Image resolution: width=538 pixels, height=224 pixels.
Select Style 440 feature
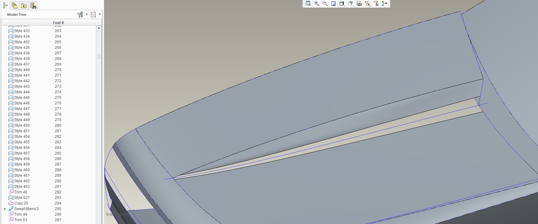[x=22, y=70]
